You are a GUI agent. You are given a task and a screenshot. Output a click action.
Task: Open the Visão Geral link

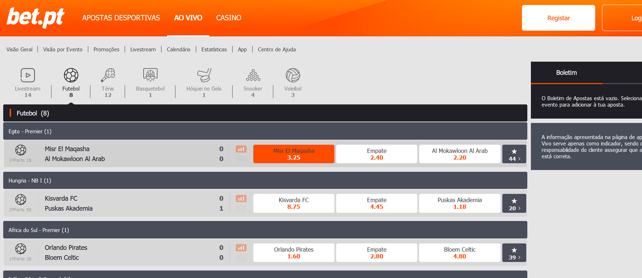coord(19,50)
